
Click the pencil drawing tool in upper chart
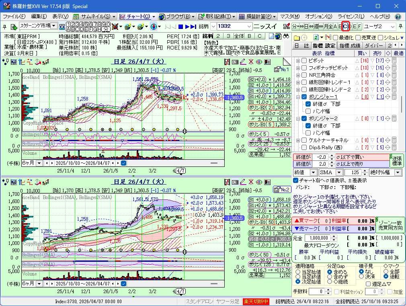[x=242, y=62]
